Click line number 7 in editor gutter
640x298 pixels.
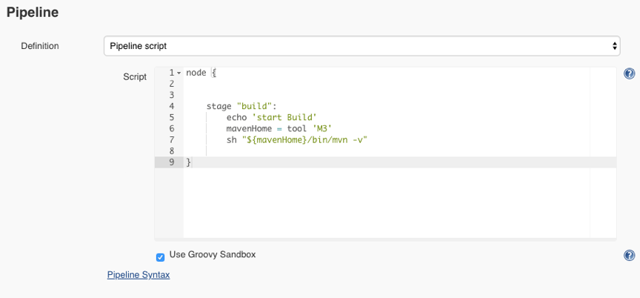click(x=171, y=139)
